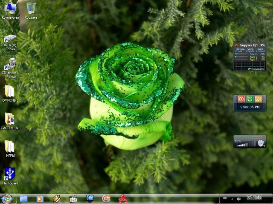Toggle the speaker volume icon in tray
This screenshot has width=273, height=204.
coord(239,198)
